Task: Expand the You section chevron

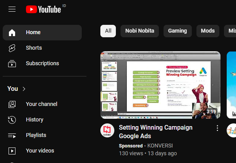Action: point(24,89)
